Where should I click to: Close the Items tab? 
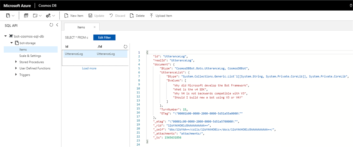tap(94, 27)
